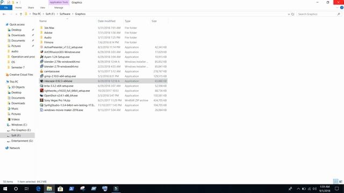This screenshot has height=193, width=344.
Task: Select windows-movie-maker-2016.exe file
Action: point(63,110)
